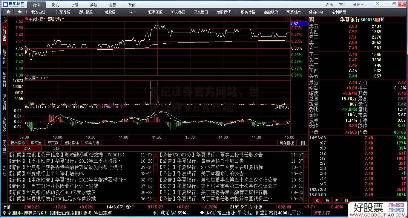This screenshot has width=408, height=218.
Task: Click 委托 at top right
Action: click(x=329, y=5)
